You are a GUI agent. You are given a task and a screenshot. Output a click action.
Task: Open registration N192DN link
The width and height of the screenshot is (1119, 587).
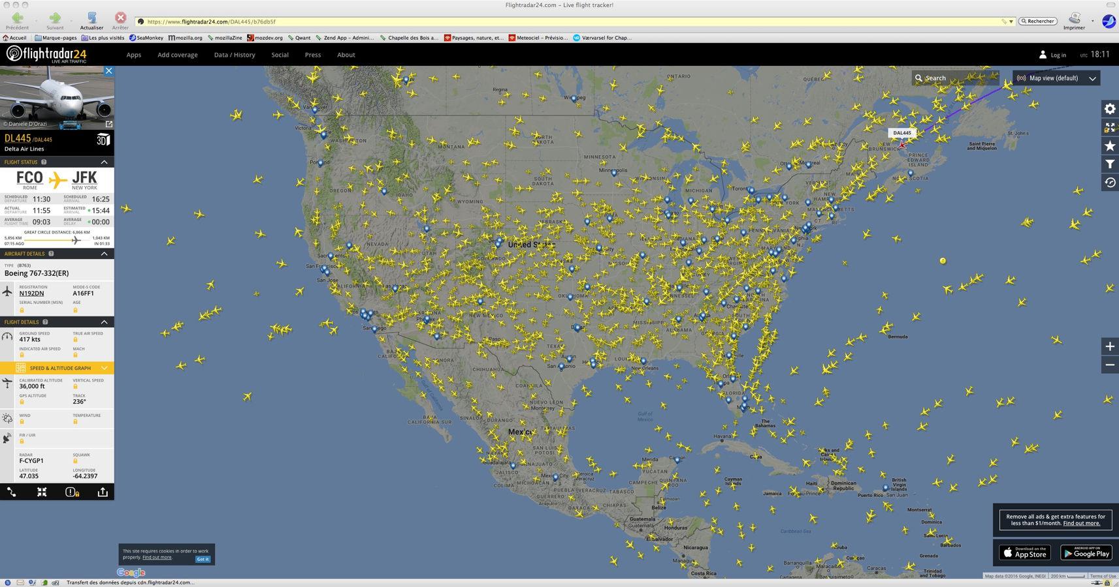coord(31,293)
